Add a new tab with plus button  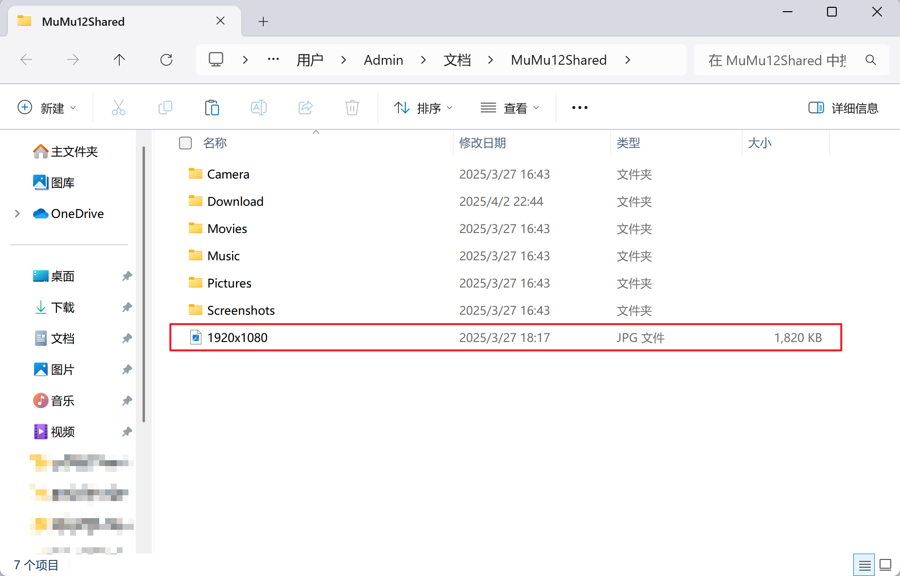tap(263, 21)
